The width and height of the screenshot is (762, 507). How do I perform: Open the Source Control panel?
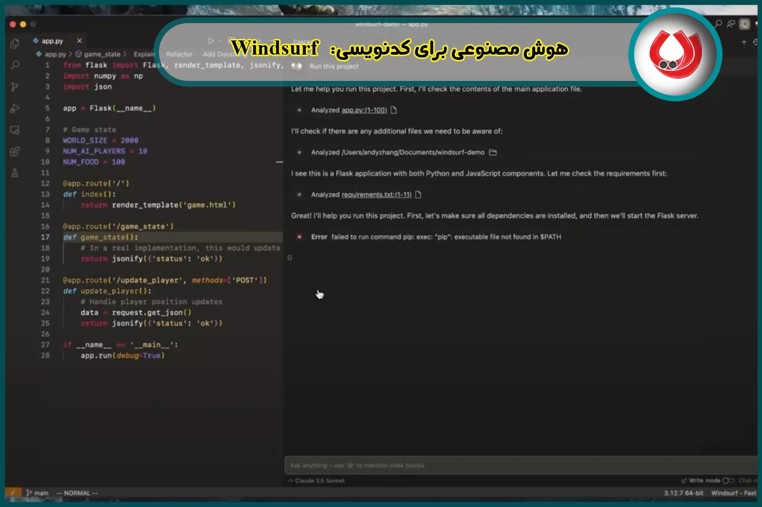(x=15, y=87)
